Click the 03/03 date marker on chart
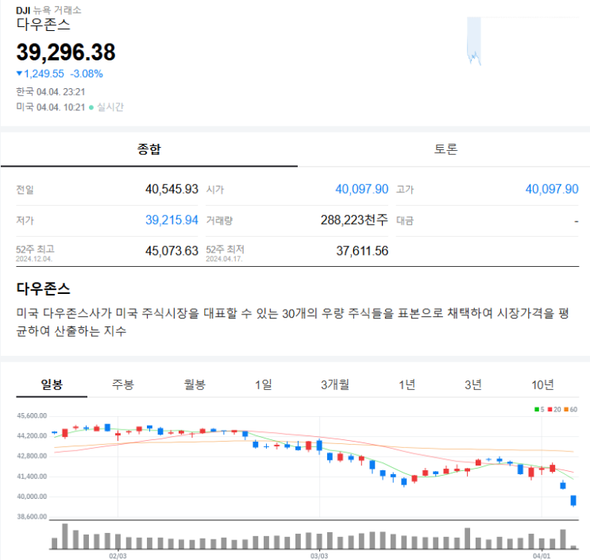 (x=319, y=556)
